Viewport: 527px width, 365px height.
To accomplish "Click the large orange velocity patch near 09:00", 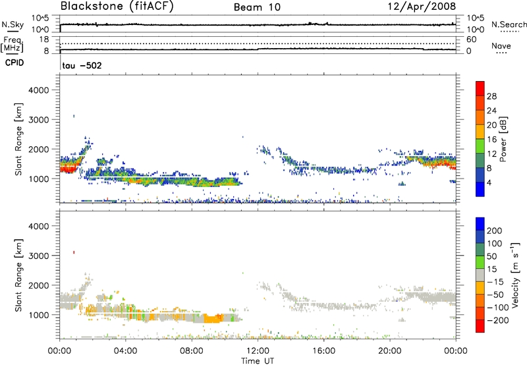I will coord(212,318).
